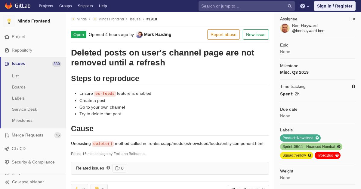Screen dimensions: 361x189
Task: Click the Issues icon in sidebar
Action: coord(7,64)
